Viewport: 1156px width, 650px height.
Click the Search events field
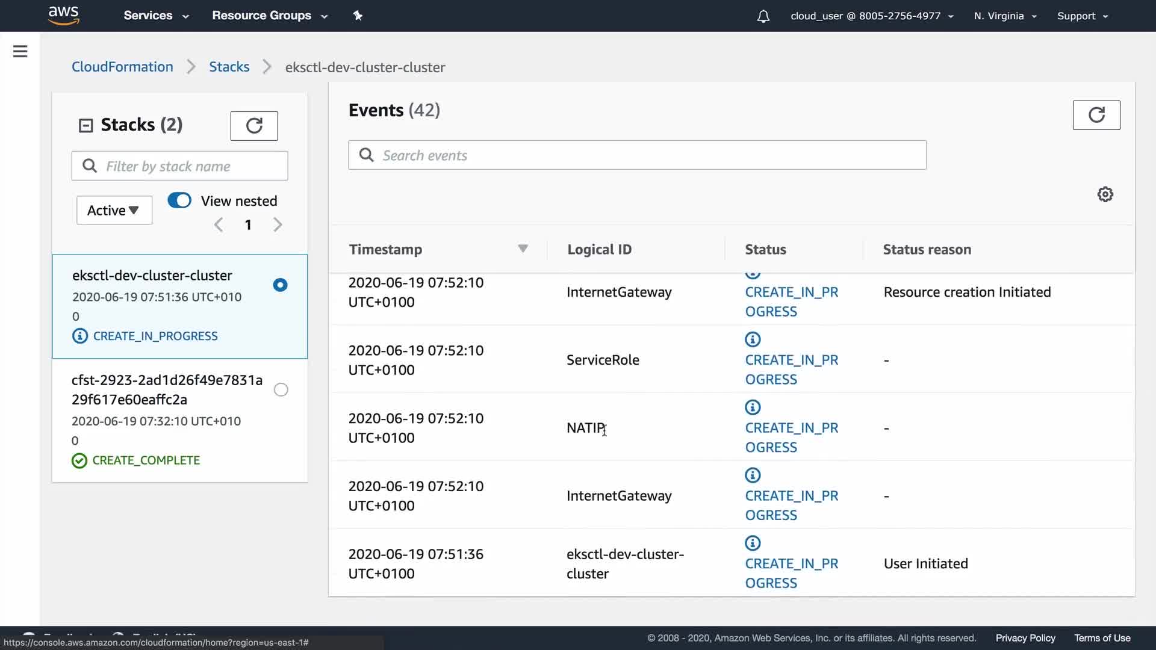[637, 155]
